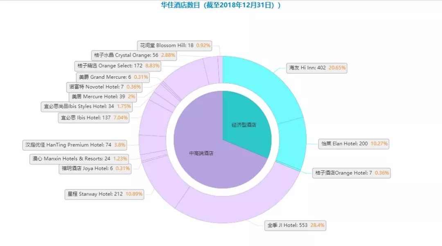Click the Ibis Hotel outer ring segment
The image size is (442, 246).
pos(154,120)
